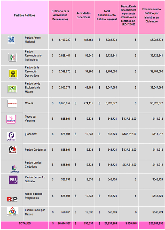Viewport: 165px width, 230px height.
Task: Select the Financiamiento Público por Ministrar header
Action: 151,15
